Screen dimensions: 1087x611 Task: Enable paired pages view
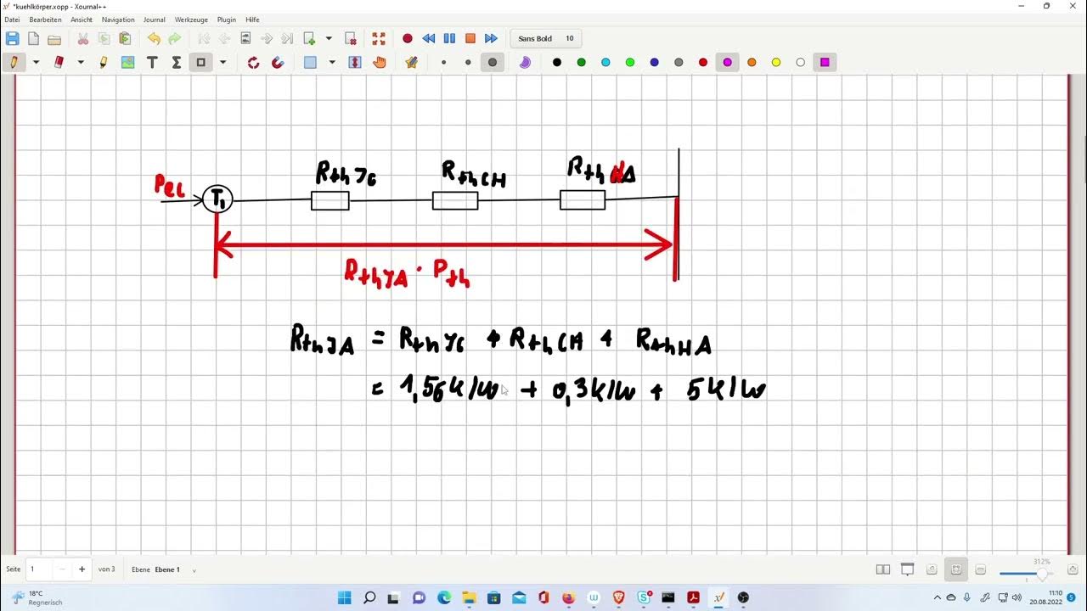(883, 569)
